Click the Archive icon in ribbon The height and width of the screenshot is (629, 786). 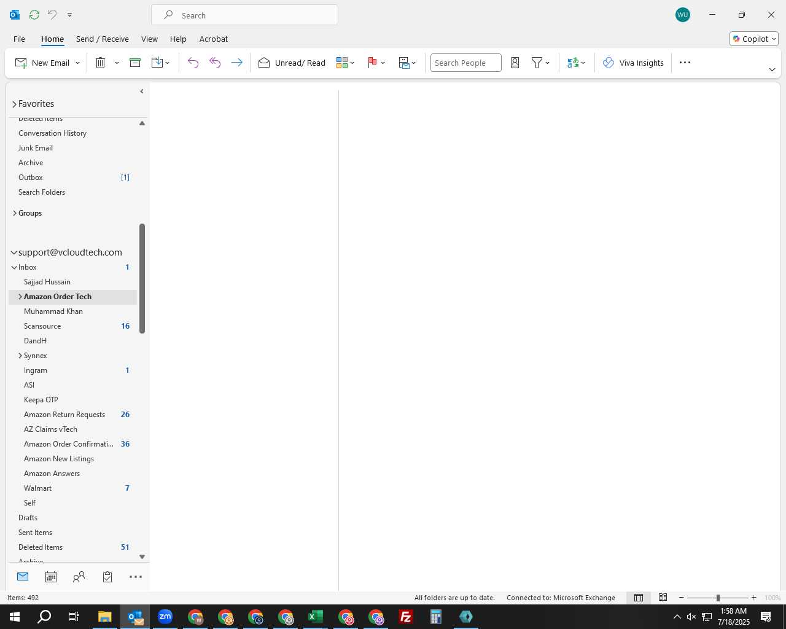click(135, 63)
